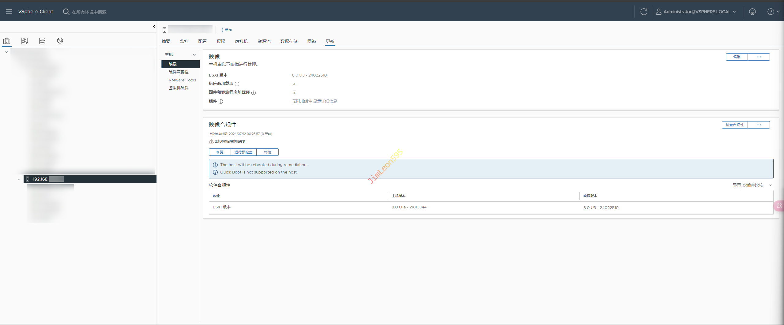Viewport: 784px width, 325px height.
Task: Switch to the 配置 tab
Action: point(202,41)
